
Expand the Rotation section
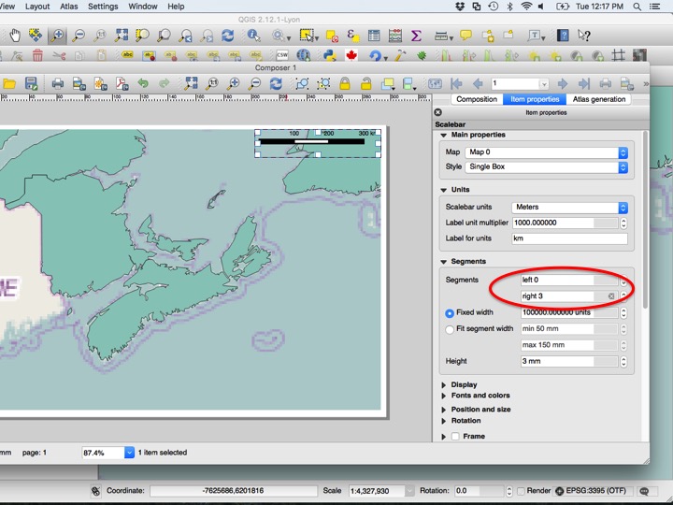click(x=443, y=421)
